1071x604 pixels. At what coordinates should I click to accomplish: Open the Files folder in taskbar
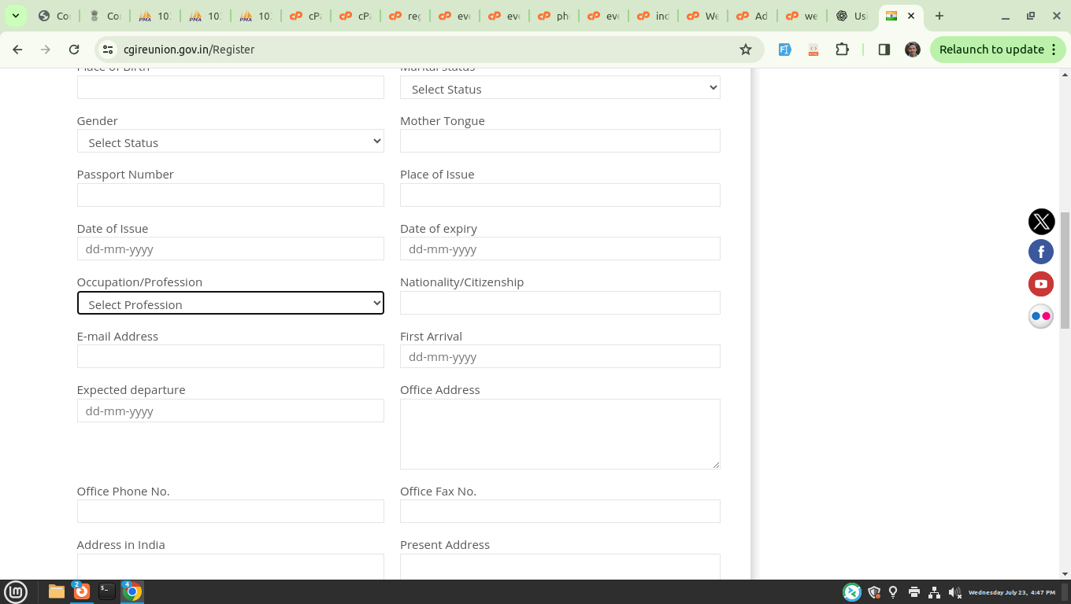(57, 591)
